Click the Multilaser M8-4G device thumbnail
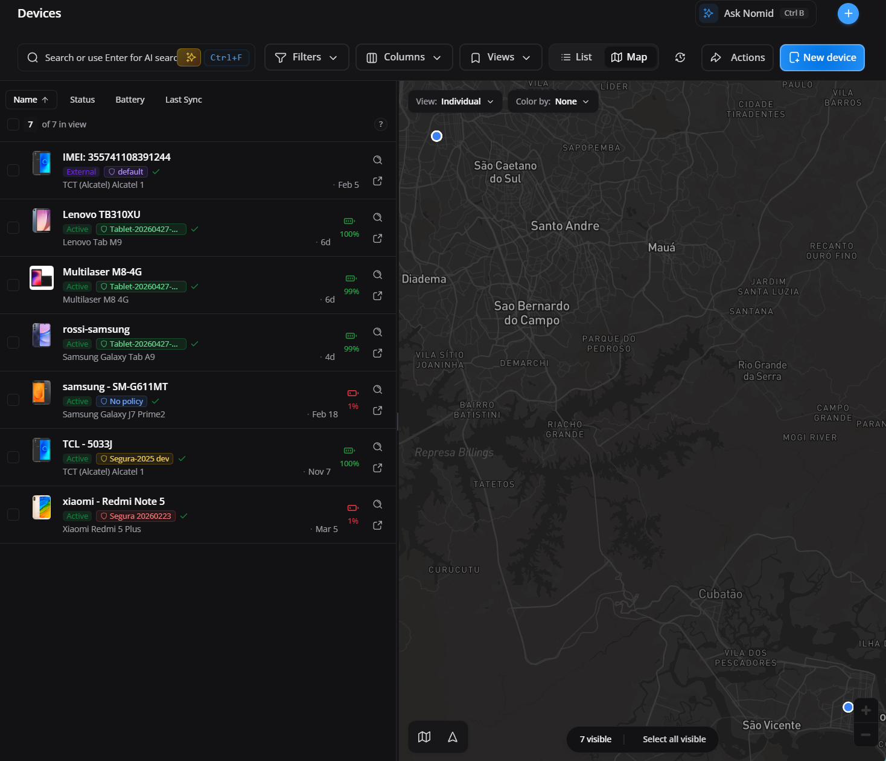 42,278
